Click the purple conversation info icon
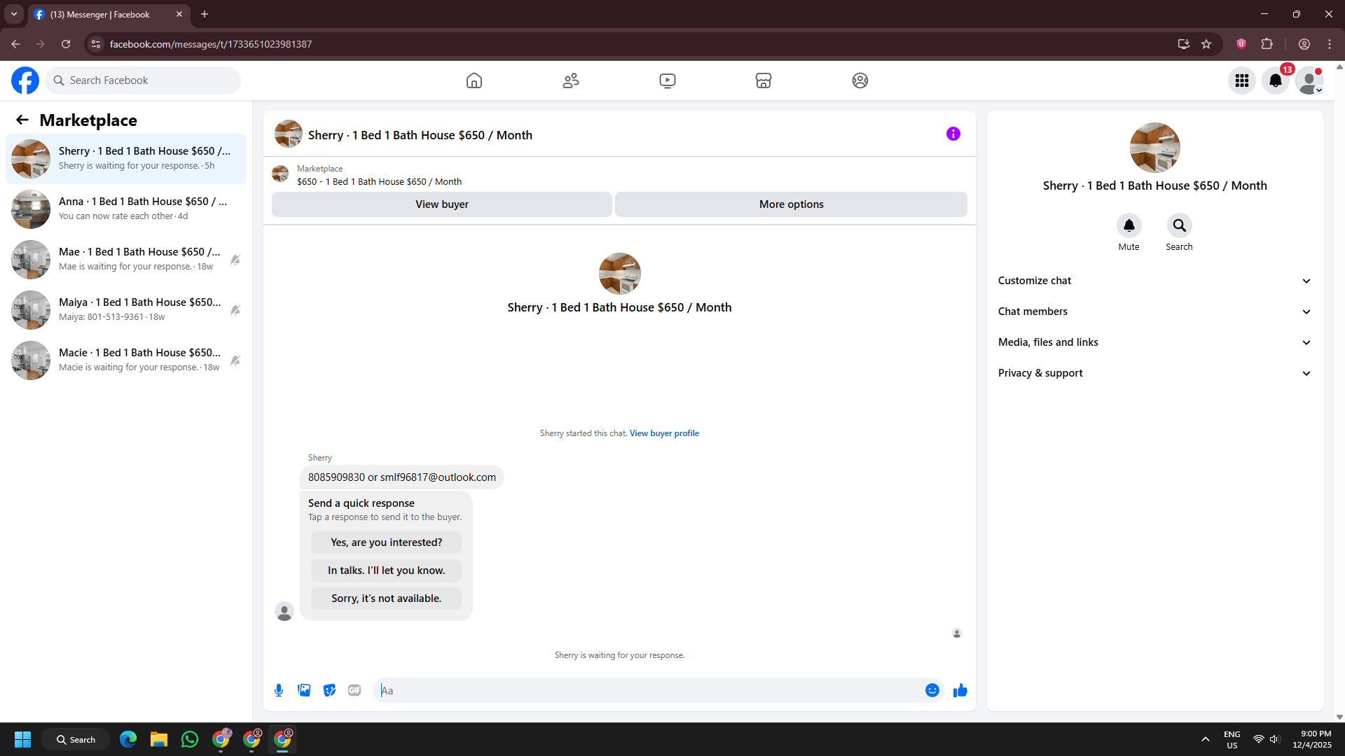The height and width of the screenshot is (756, 1345). [953, 134]
